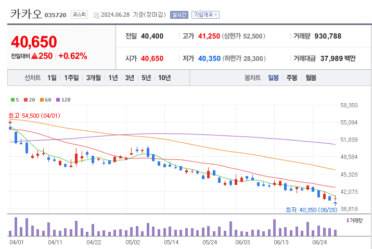This screenshot has width=372, height=249.
Task: Select the 일봉 candle chart
Action: point(273,78)
